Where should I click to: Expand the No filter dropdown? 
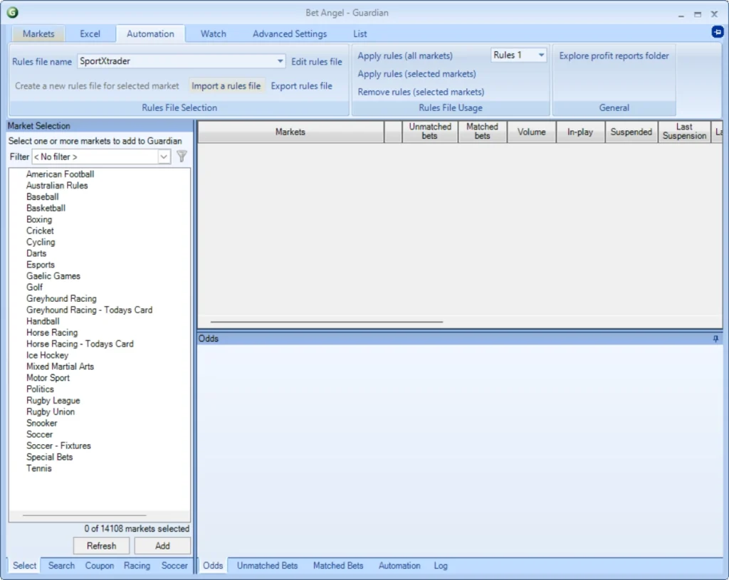(164, 157)
